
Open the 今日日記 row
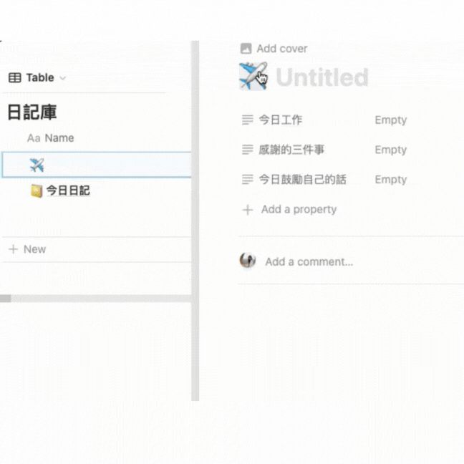pyautogui.click(x=68, y=190)
